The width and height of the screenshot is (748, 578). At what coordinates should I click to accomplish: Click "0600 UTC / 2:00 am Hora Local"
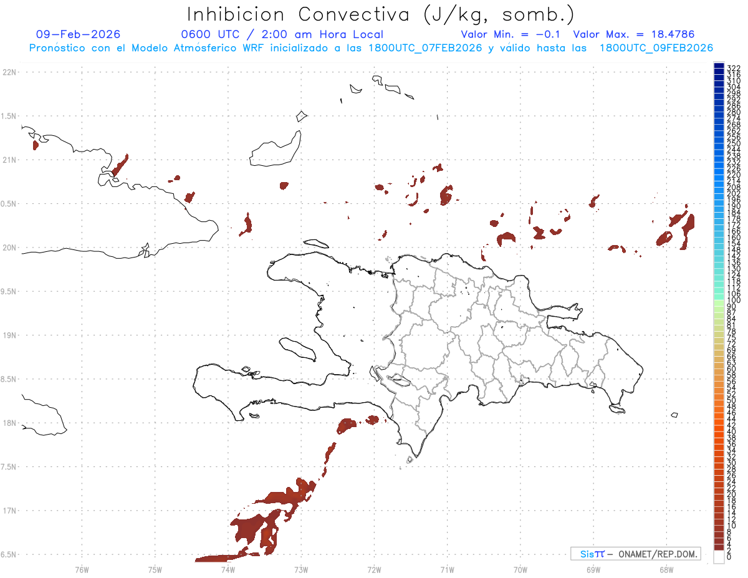pyautogui.click(x=282, y=34)
